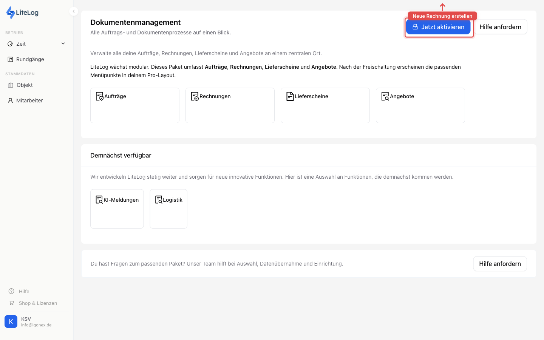The image size is (544, 340).
Task: Expand the Zeit menu chevron
Action: 63,43
